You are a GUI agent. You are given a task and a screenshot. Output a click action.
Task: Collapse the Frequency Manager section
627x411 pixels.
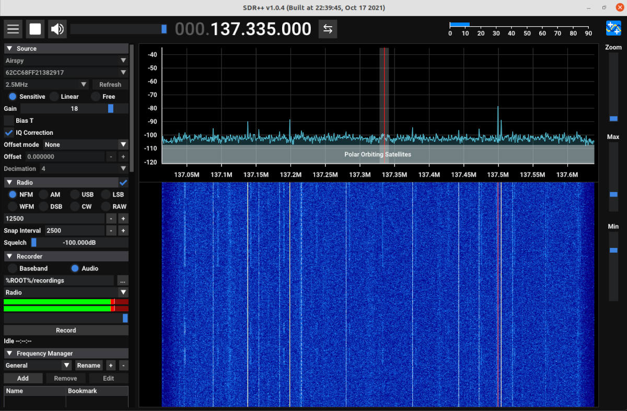(x=8, y=353)
